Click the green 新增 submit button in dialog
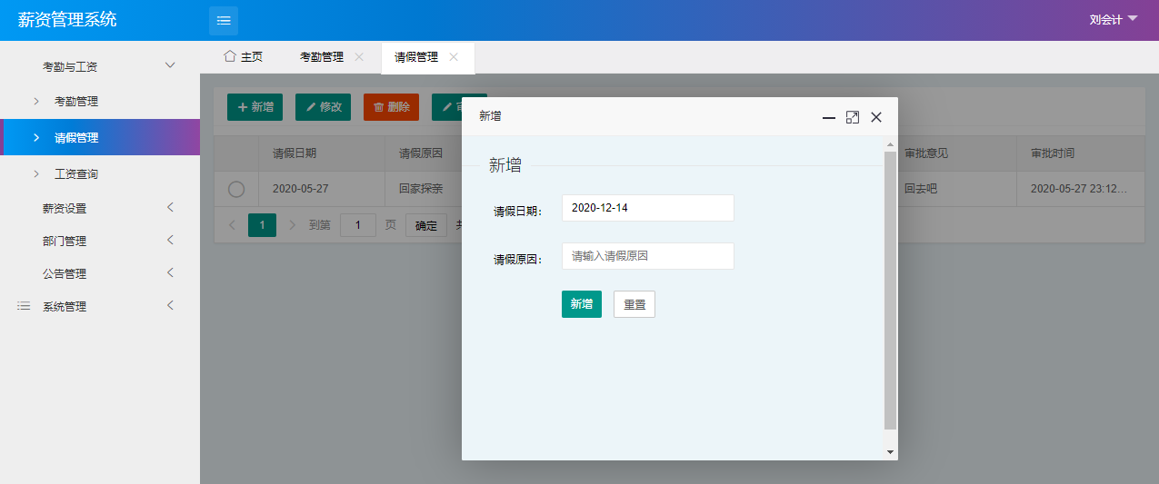This screenshot has width=1159, height=484. point(581,304)
